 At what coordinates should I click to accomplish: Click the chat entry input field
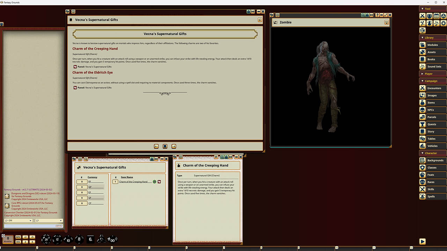[x=30, y=226]
